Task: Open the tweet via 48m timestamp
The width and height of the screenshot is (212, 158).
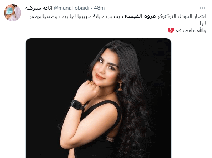Action: coord(99,8)
